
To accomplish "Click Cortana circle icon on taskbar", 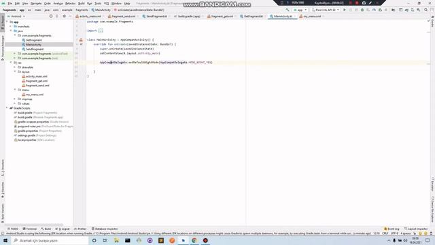I will [94, 240].
